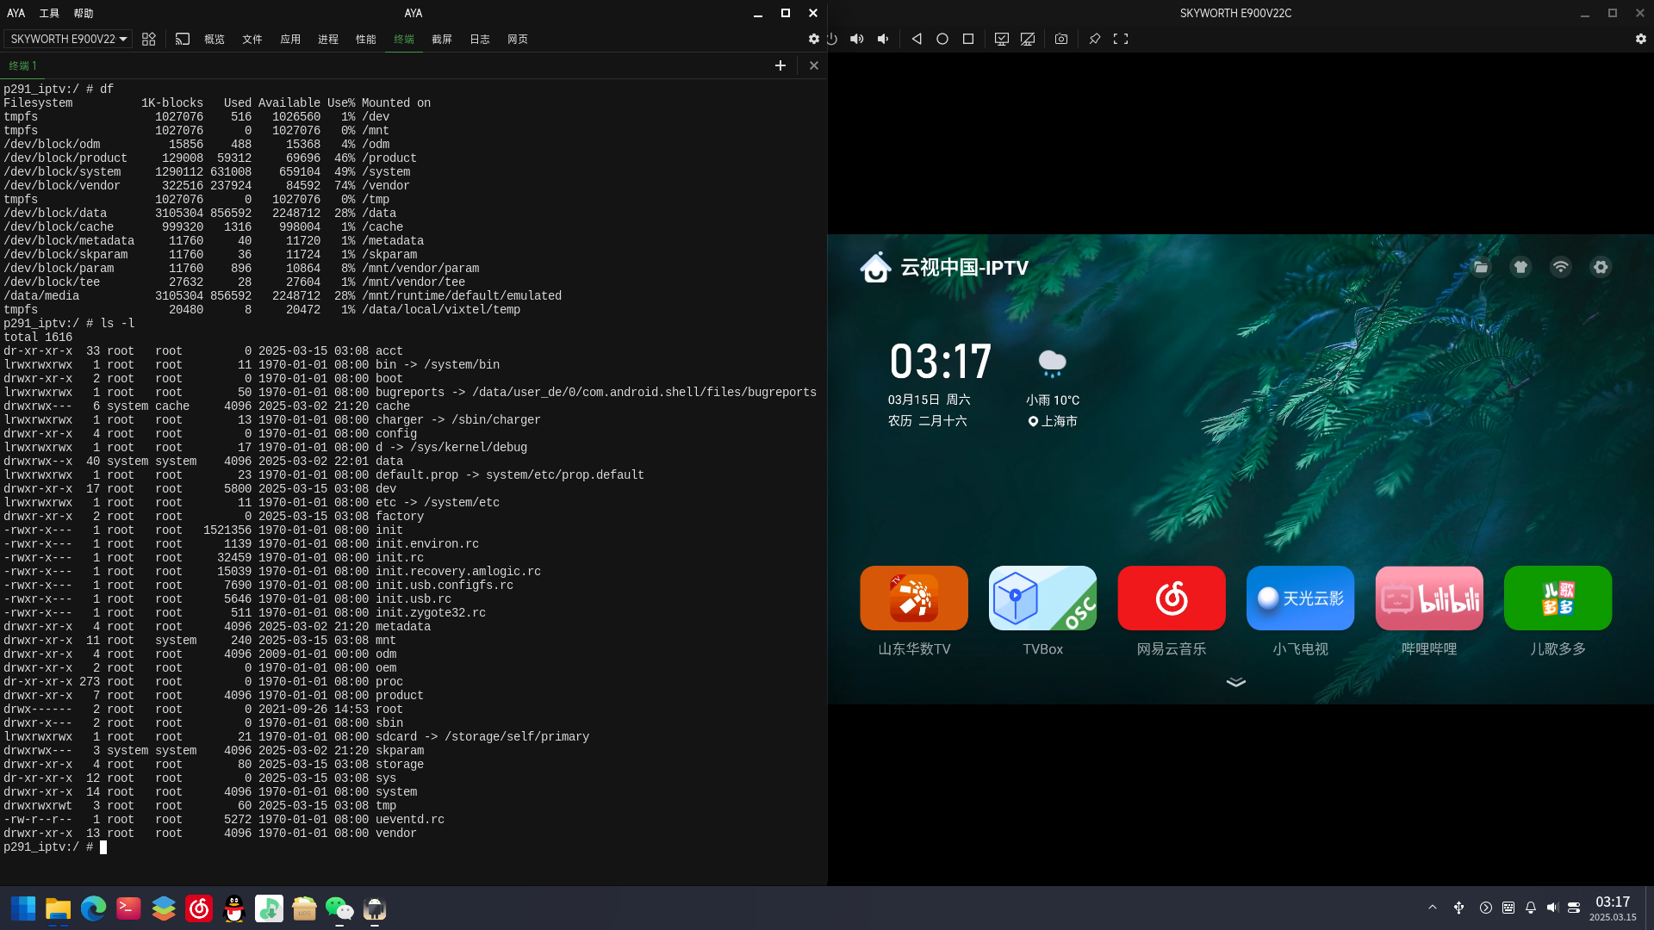Open the 截屏 tab
Screen dimensions: 1654x930
tap(442, 39)
